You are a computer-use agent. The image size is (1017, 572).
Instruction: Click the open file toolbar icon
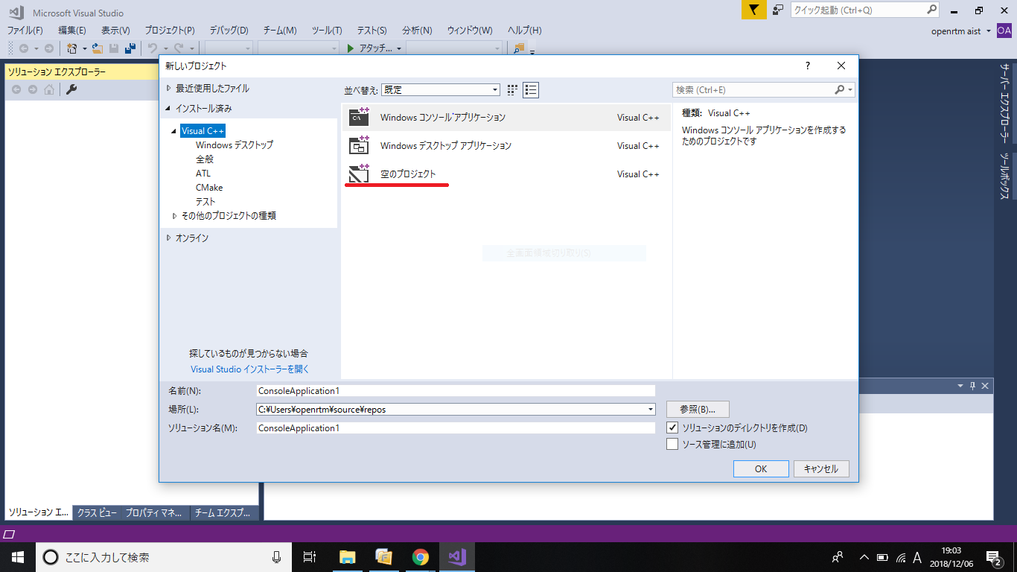coord(97,48)
